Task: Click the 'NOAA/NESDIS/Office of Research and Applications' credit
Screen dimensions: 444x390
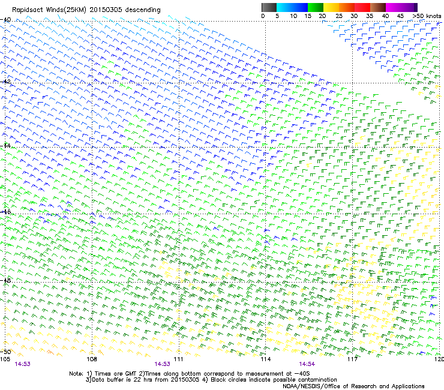Action: click(x=353, y=386)
